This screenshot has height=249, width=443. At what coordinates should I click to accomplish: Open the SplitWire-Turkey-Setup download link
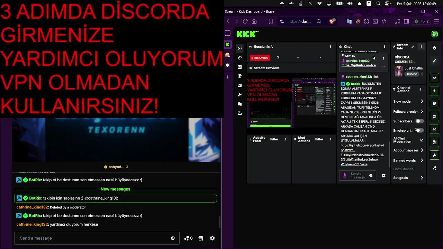(x=362, y=155)
